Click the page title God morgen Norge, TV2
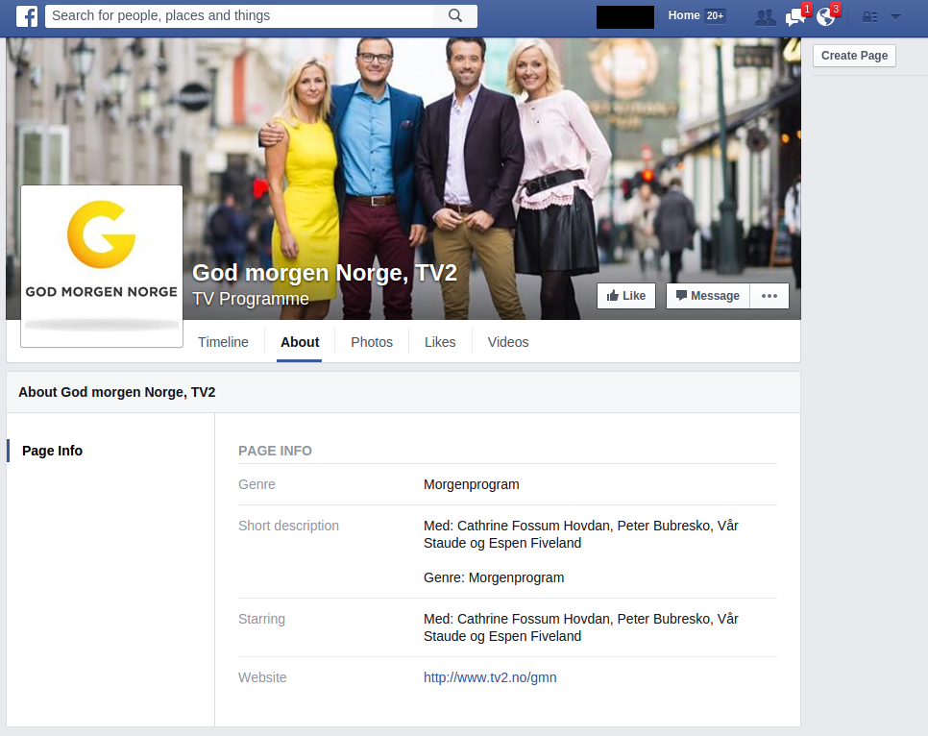 pyautogui.click(x=325, y=273)
